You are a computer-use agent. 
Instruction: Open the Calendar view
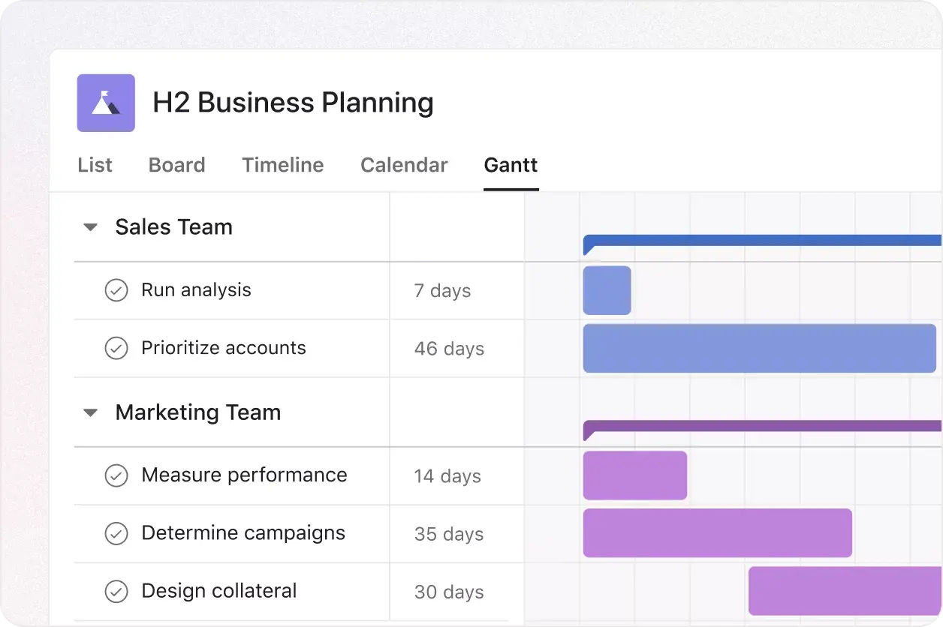coord(404,165)
